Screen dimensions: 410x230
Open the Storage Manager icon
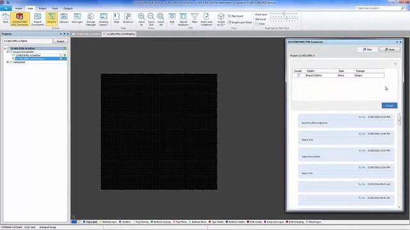click(x=91, y=19)
